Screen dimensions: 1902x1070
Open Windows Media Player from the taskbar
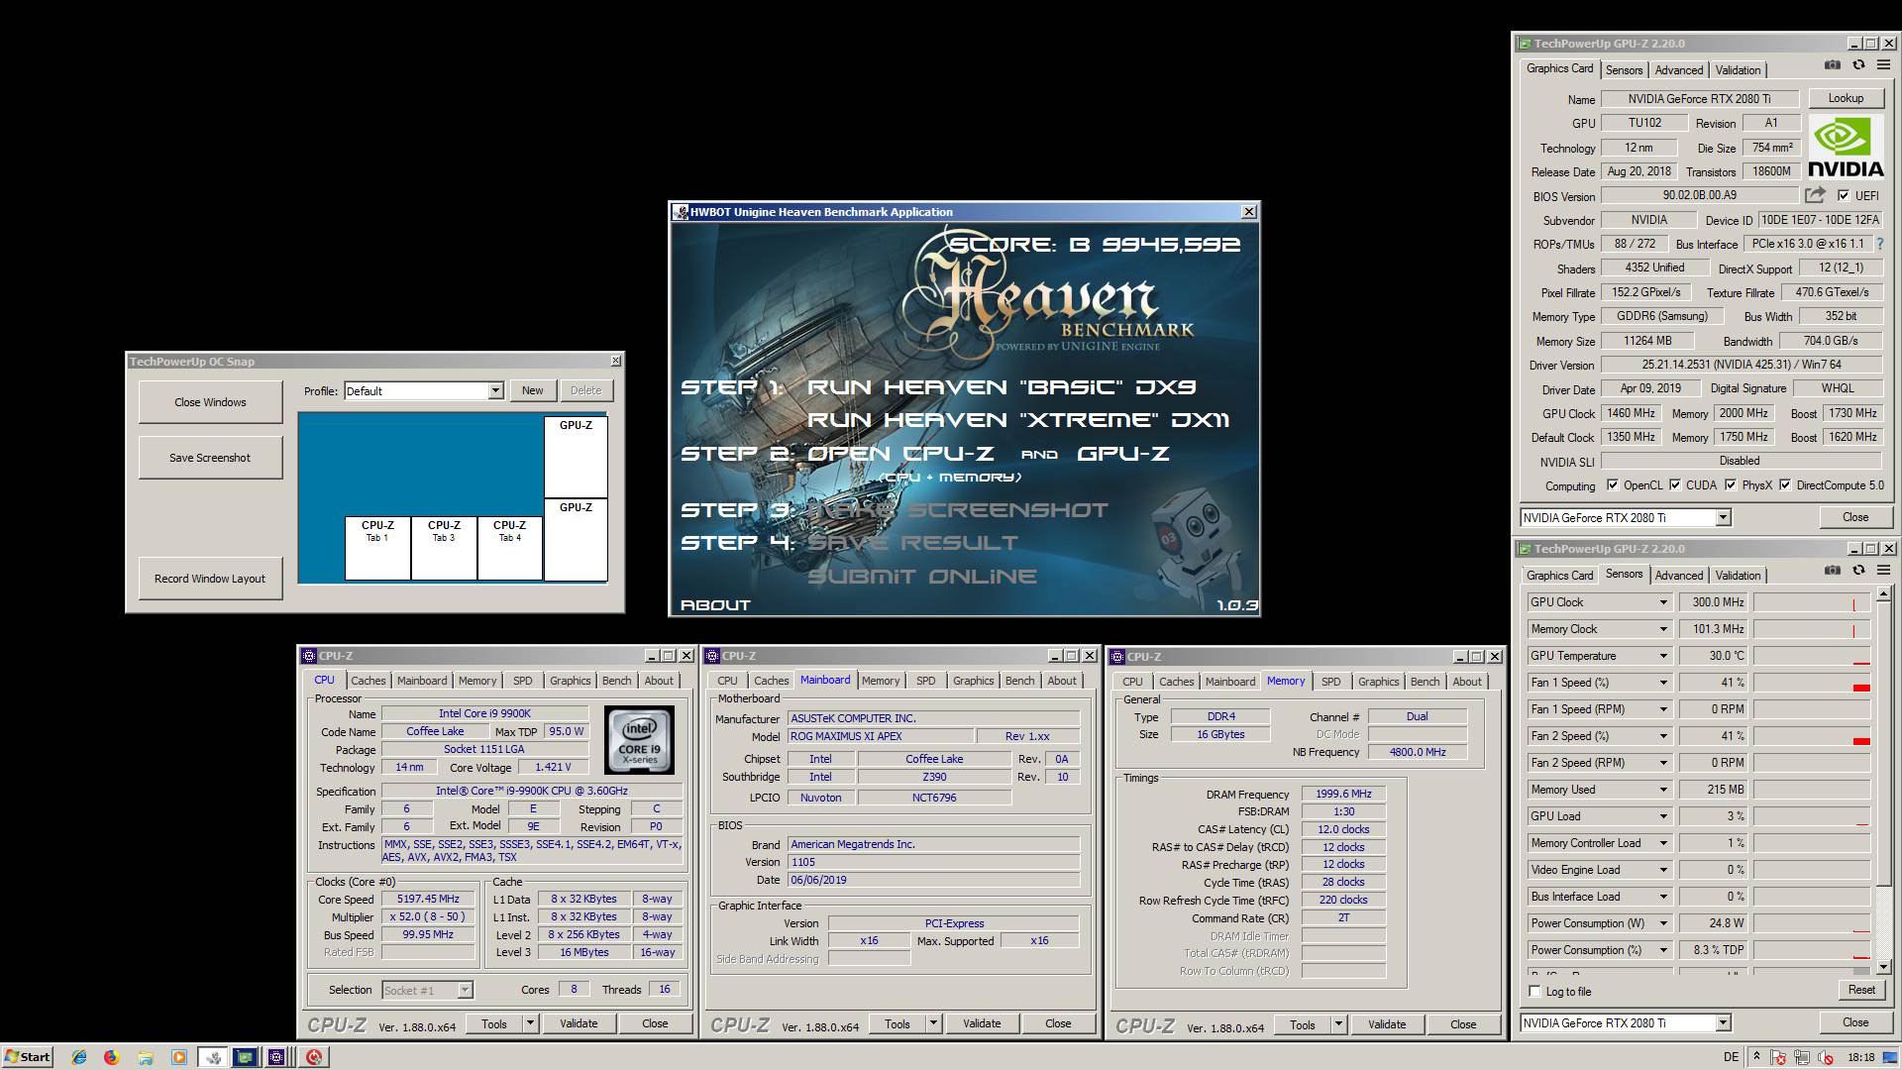point(178,1057)
